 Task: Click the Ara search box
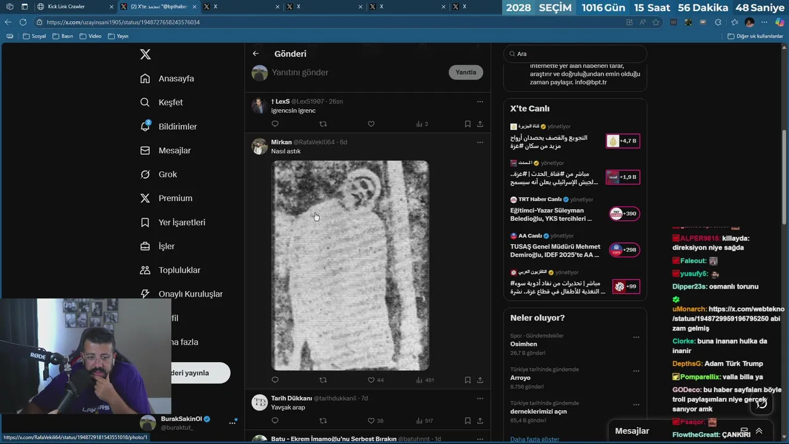[x=575, y=54]
